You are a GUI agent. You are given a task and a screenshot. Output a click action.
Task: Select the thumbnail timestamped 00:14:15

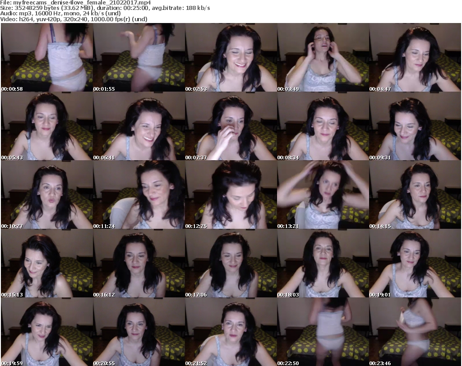tap(415, 195)
